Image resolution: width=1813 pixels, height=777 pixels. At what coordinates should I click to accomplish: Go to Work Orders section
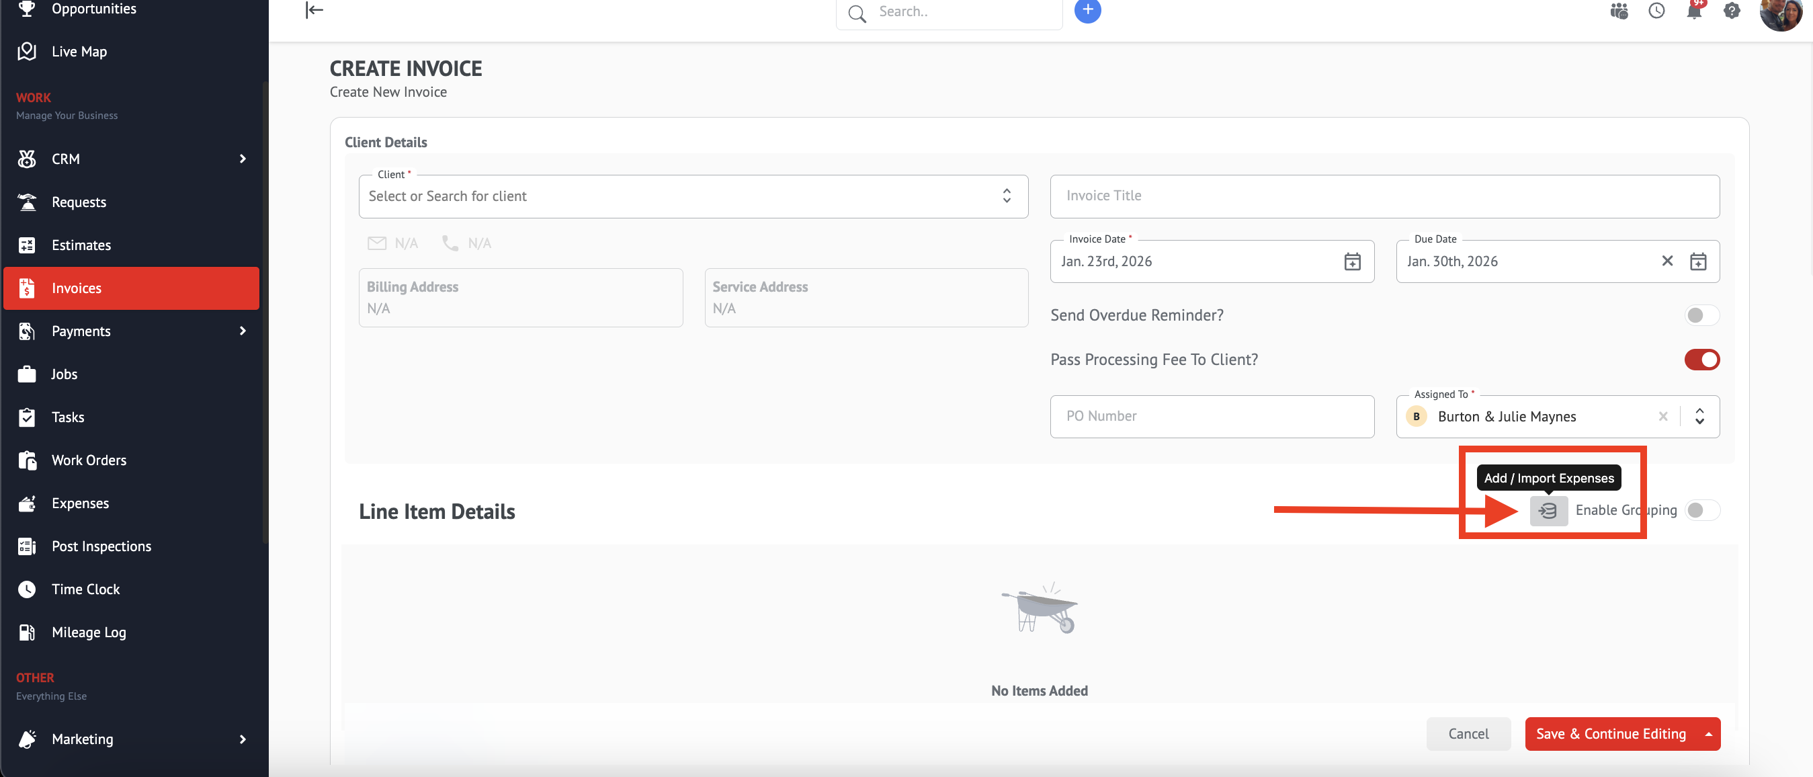tap(89, 460)
